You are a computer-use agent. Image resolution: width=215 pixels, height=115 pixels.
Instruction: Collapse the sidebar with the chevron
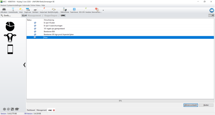tap(24, 65)
